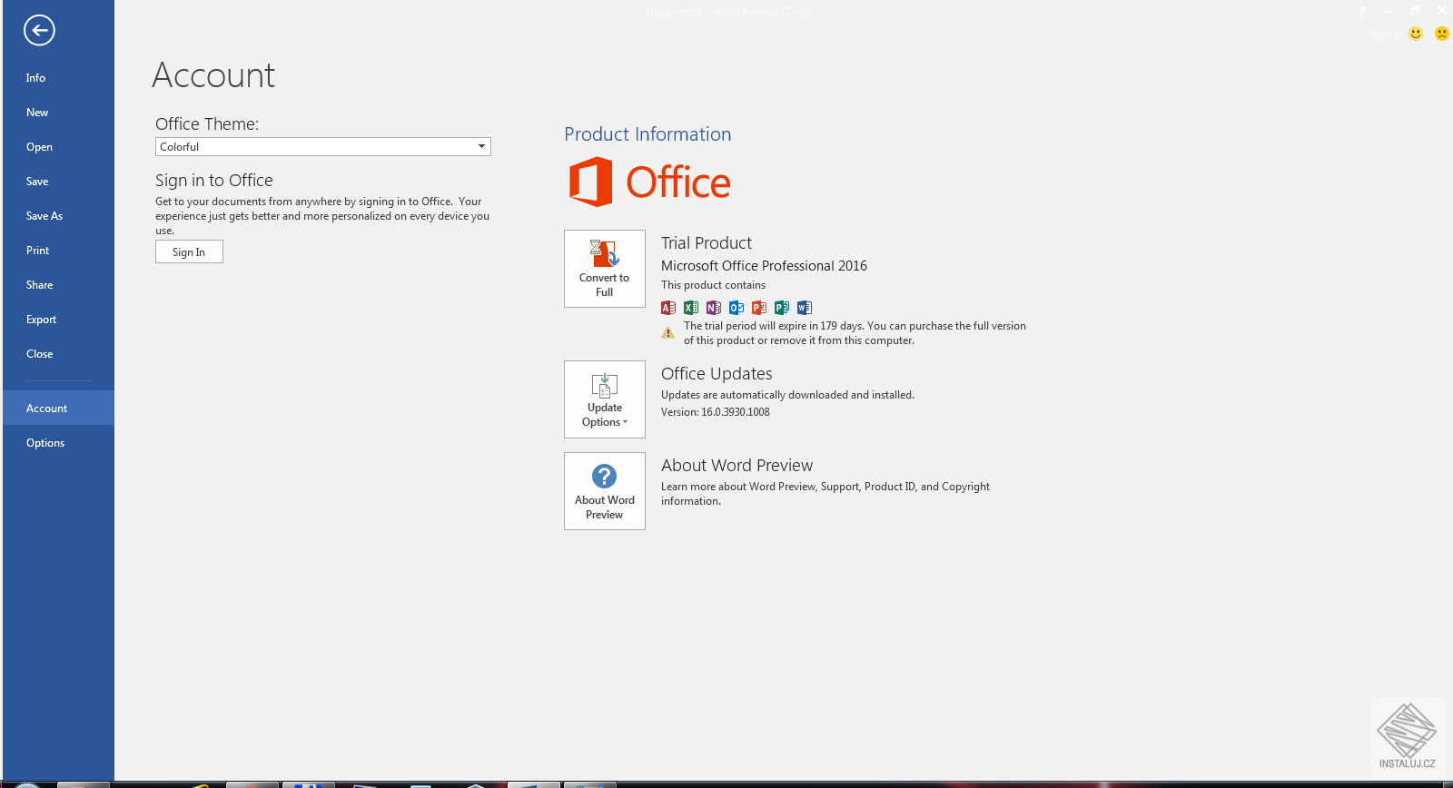Click the version number 16.0.3930.1008 text
Image resolution: width=1453 pixels, height=788 pixels.
(x=736, y=412)
